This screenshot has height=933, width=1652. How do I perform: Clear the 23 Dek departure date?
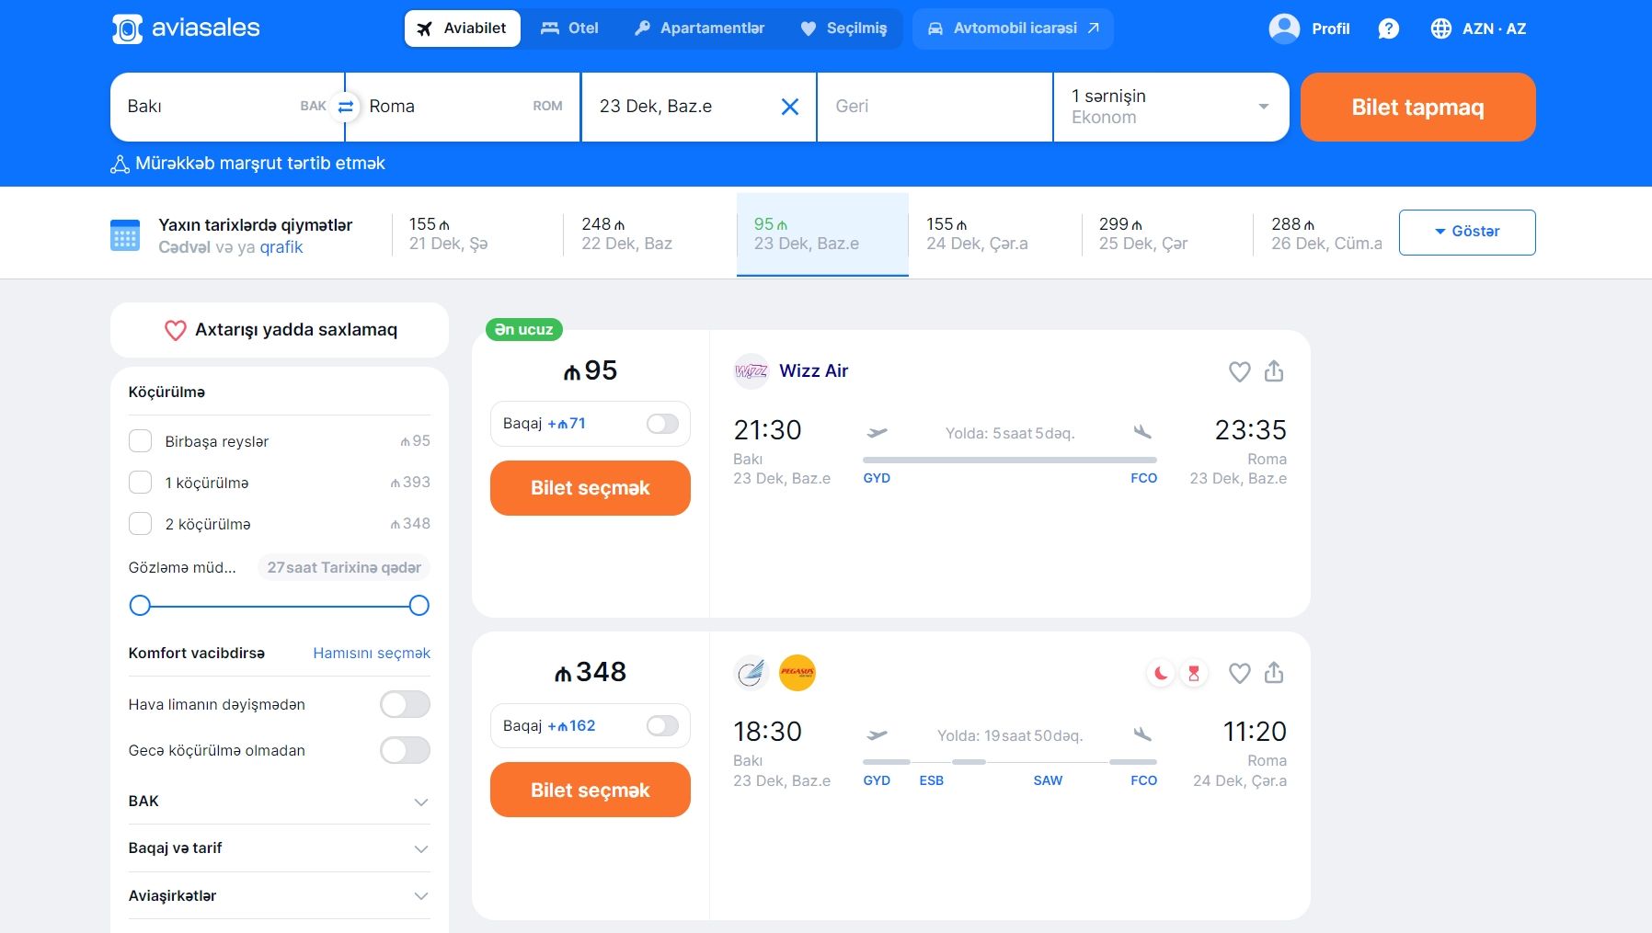coord(789,107)
